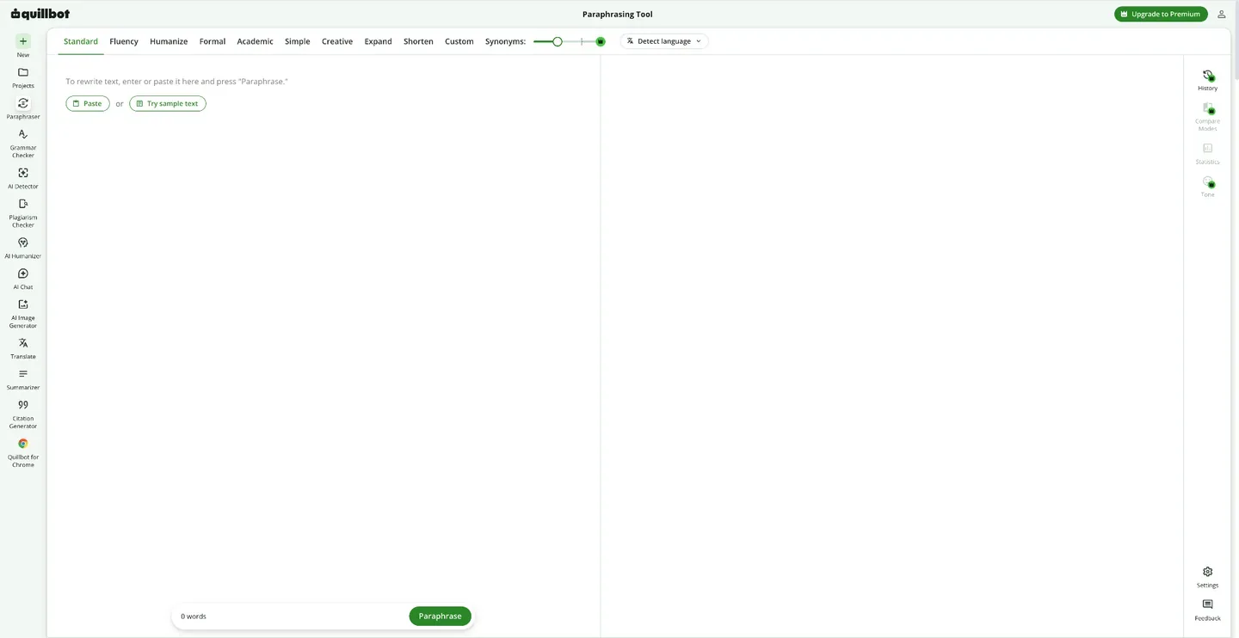Screen dimensions: 1239x638
Task: Click the Synonyms slider handle
Action: pyautogui.click(x=558, y=41)
